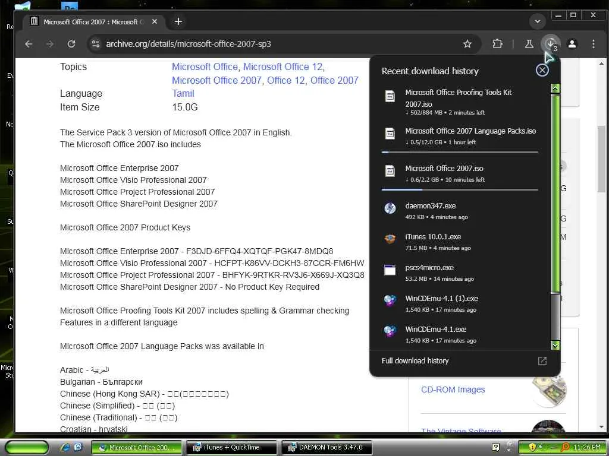
Task: Click the address bar URL
Action: click(x=189, y=44)
